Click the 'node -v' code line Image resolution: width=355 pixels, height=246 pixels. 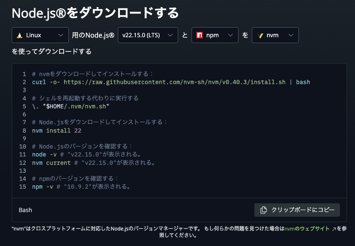pos(87,154)
